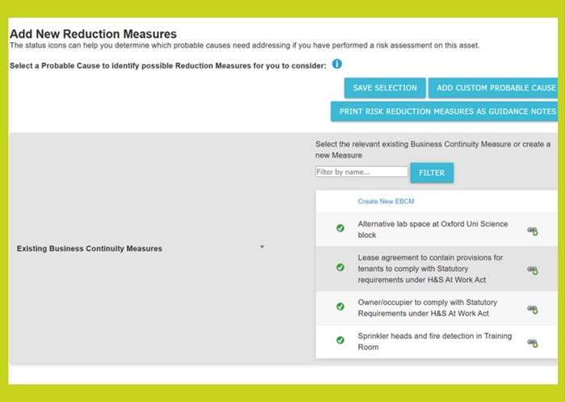Click the Save Selection button

tap(385, 88)
